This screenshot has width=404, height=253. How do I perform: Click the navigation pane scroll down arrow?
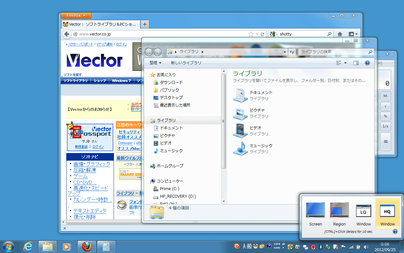(x=224, y=201)
